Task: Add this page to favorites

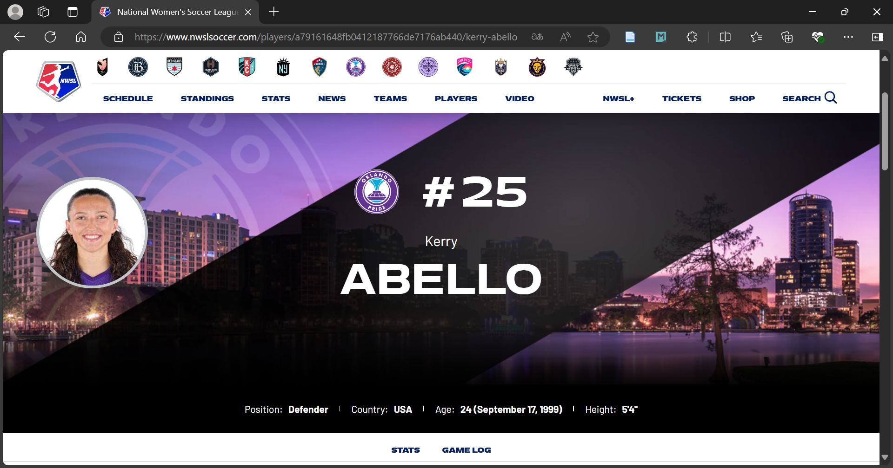Action: click(593, 37)
